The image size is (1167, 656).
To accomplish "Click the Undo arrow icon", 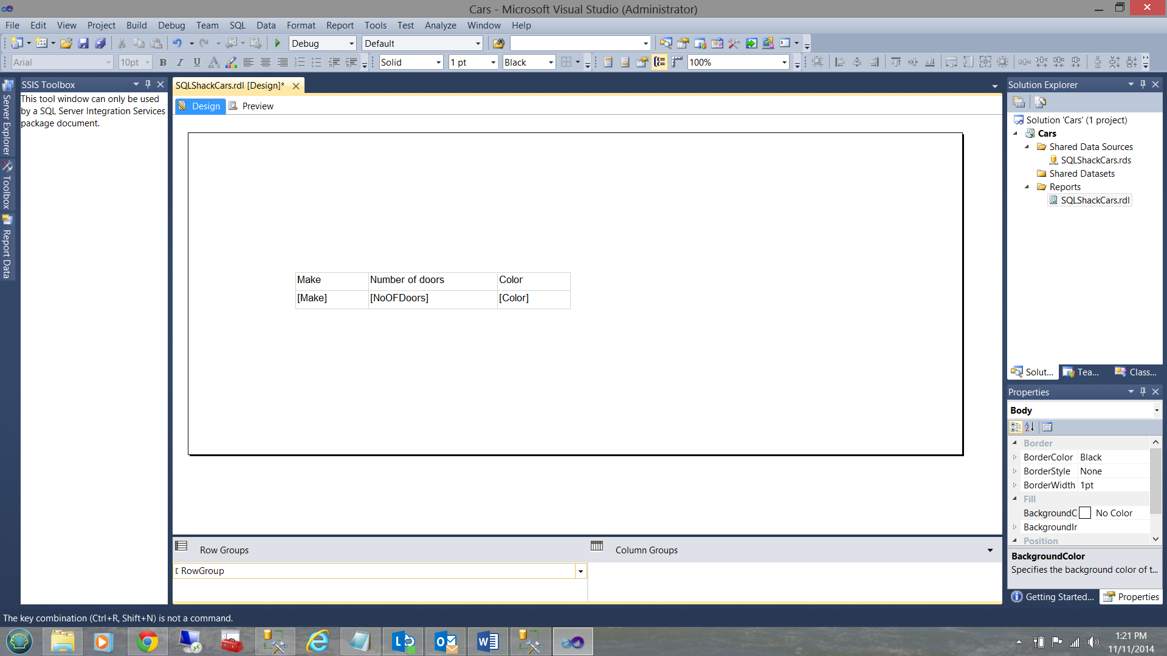I will pyautogui.click(x=177, y=43).
